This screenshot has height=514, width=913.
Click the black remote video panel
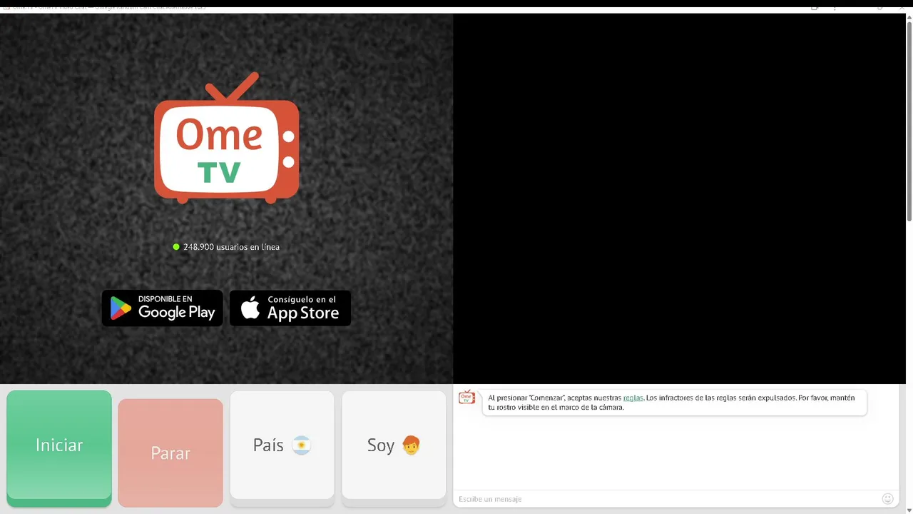[x=679, y=199]
